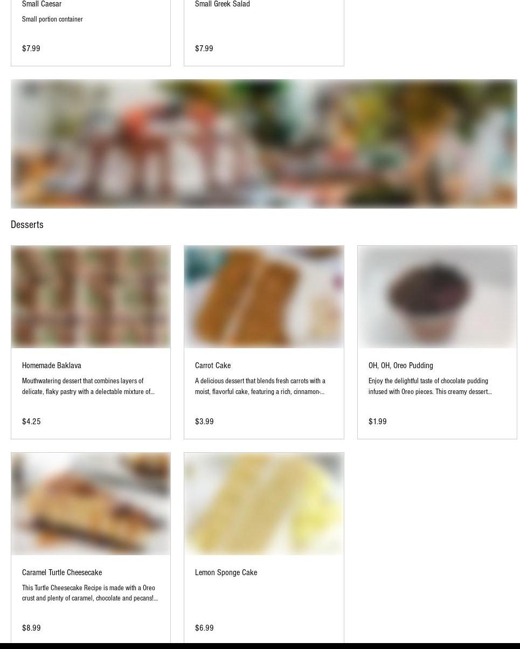Image resolution: width=520 pixels, height=649 pixels.
Task: Select the Carrot Cake title
Action: pyautogui.click(x=213, y=365)
